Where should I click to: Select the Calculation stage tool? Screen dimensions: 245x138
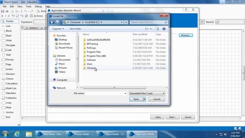(10, 84)
